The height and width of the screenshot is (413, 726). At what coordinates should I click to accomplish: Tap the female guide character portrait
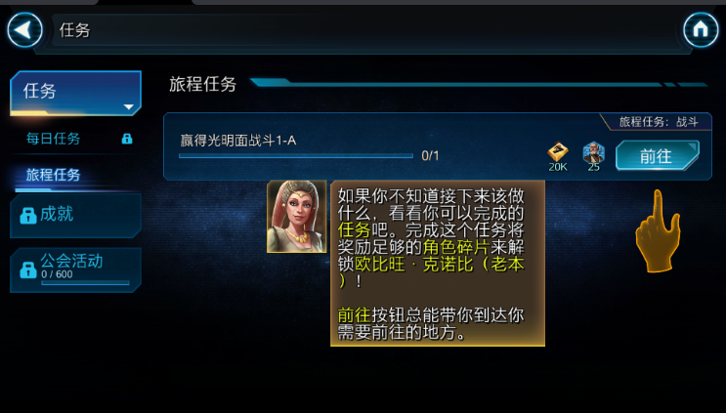297,217
